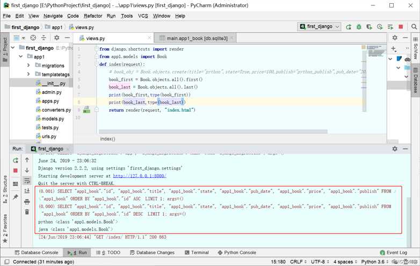Screen dimensions: 420x266
Task: Open the Refactor menu
Action: coord(93,16)
